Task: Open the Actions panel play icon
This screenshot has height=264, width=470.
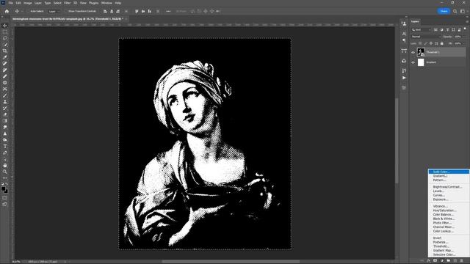Action: 404,78
